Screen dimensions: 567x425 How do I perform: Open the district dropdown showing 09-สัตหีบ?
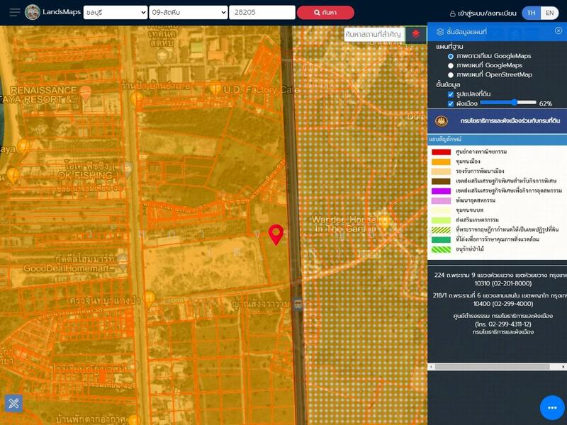pyautogui.click(x=189, y=12)
